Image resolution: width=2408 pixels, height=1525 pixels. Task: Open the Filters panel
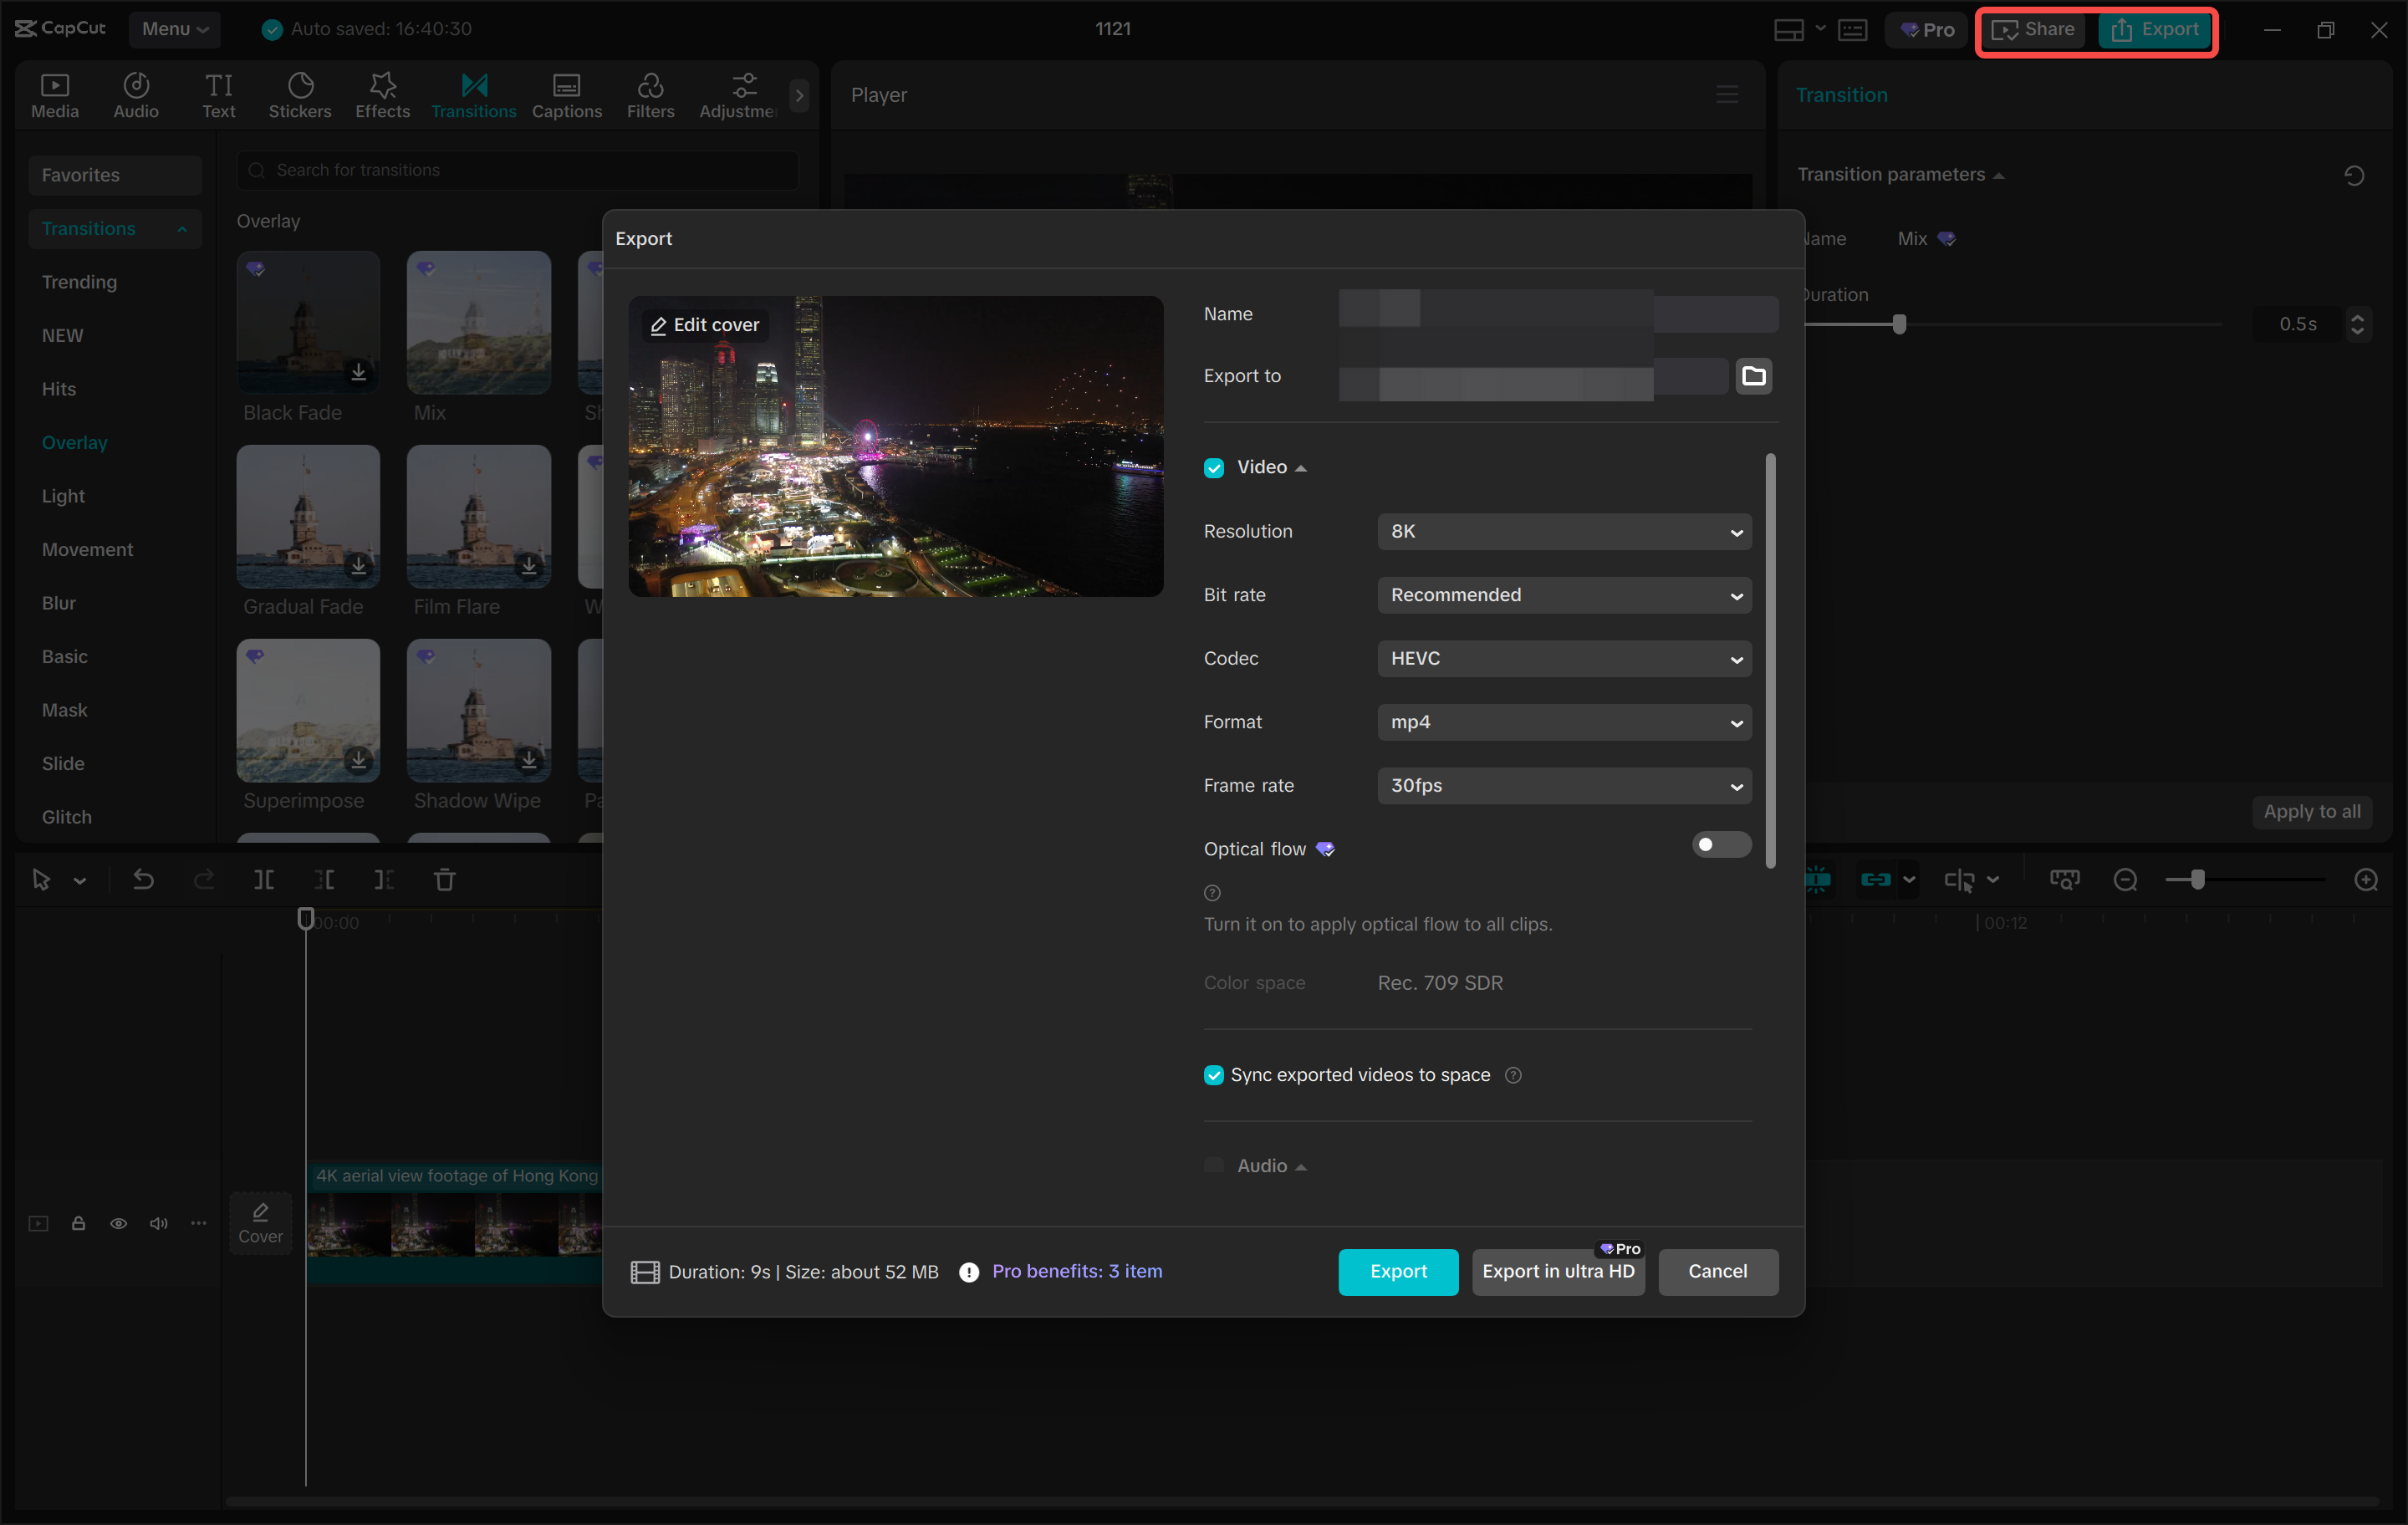(x=650, y=94)
